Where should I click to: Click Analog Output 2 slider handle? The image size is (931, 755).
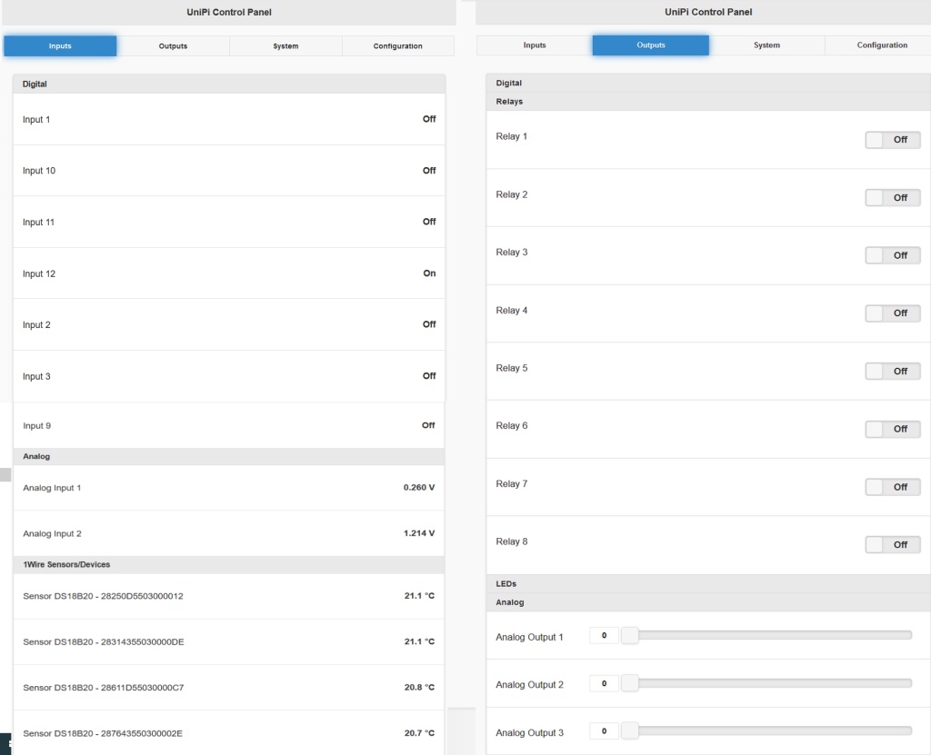(629, 683)
